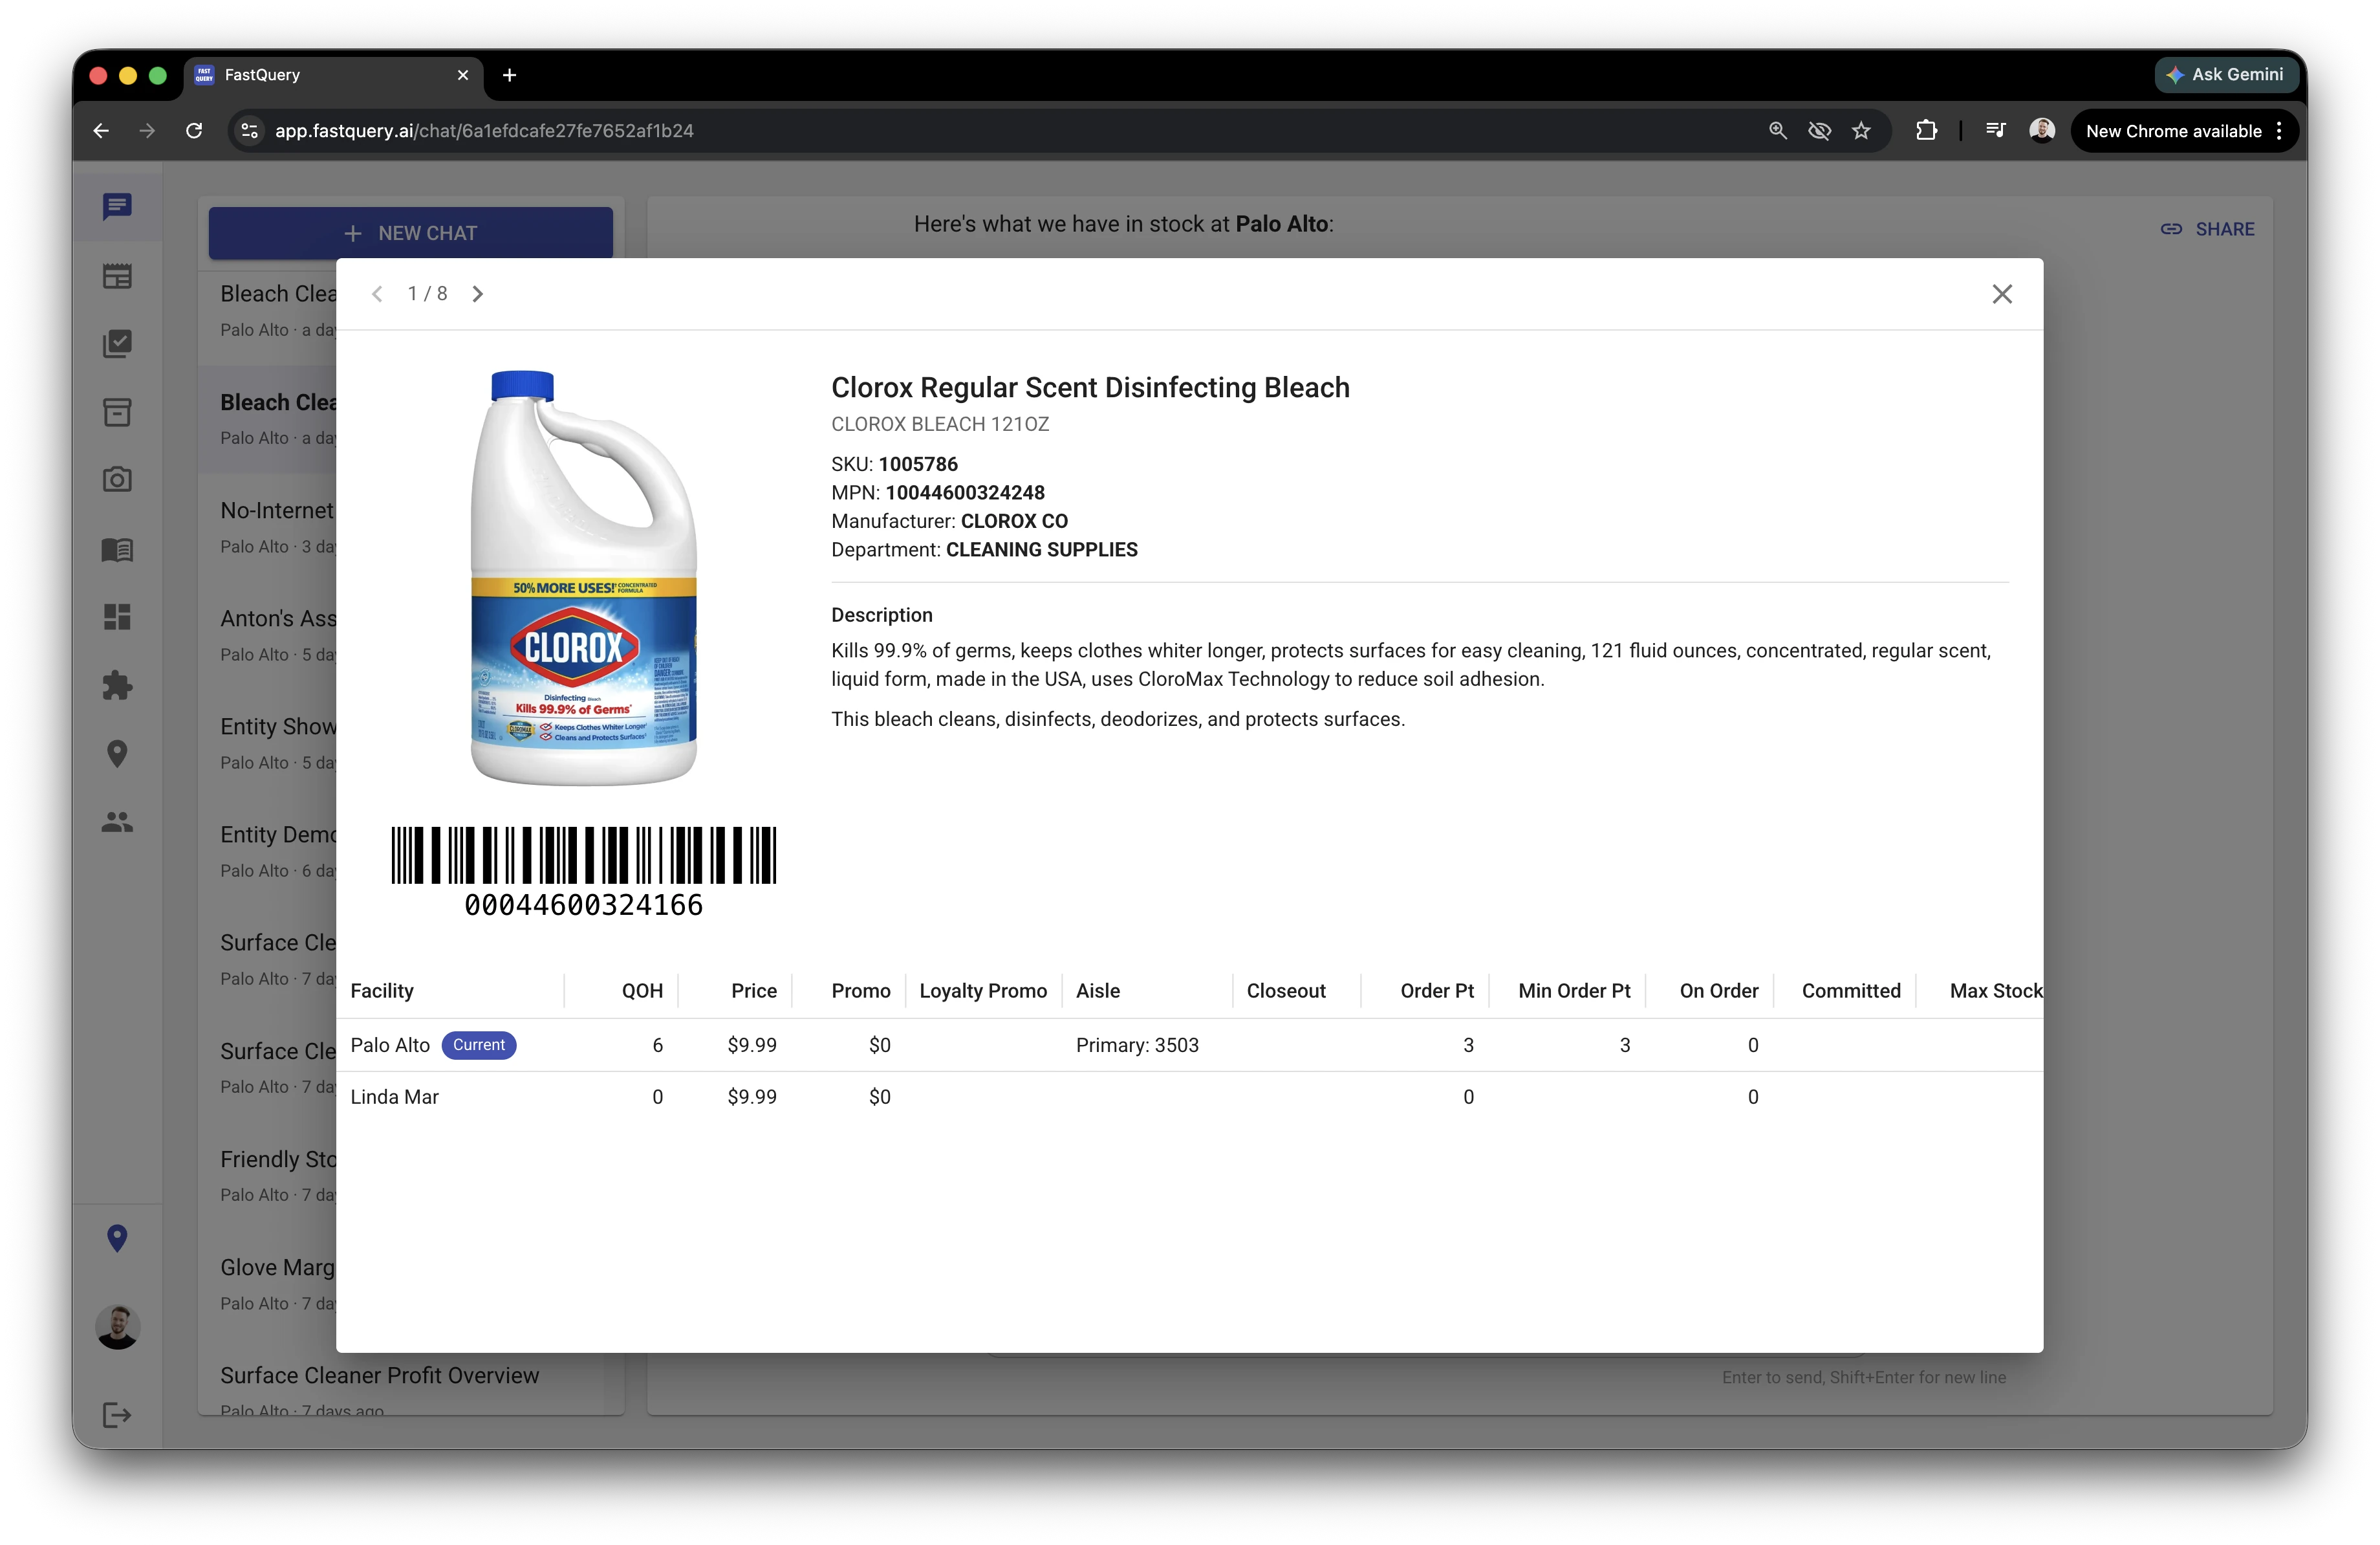Open the checklist library sidebar icon
The image size is (2380, 1545).
[117, 344]
